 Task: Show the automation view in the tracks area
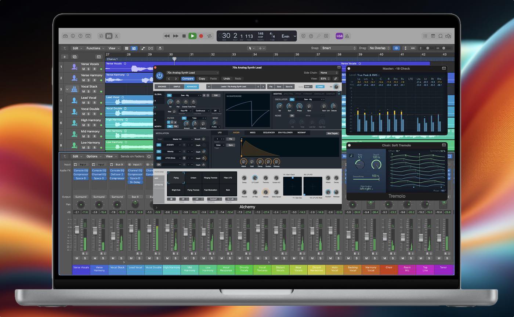tap(143, 48)
